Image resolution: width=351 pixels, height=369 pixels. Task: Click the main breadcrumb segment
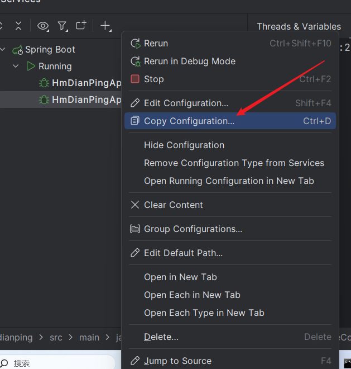[89, 338]
